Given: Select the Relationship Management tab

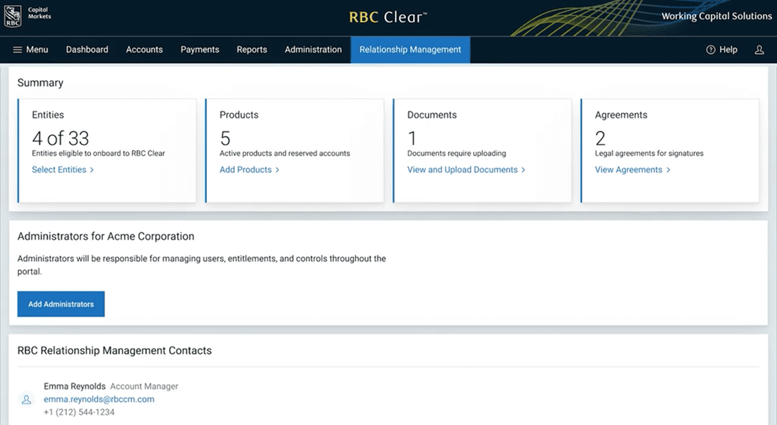Looking at the screenshot, I should point(410,50).
